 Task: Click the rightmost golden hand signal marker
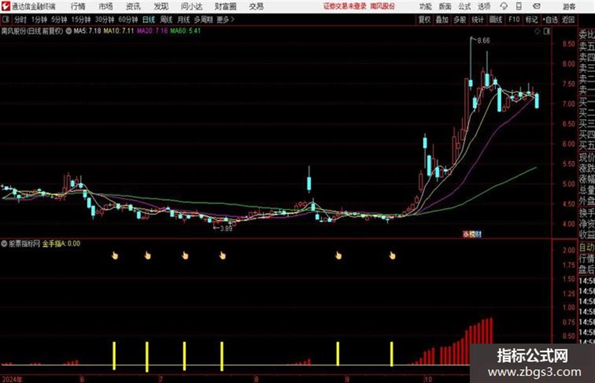tap(392, 255)
